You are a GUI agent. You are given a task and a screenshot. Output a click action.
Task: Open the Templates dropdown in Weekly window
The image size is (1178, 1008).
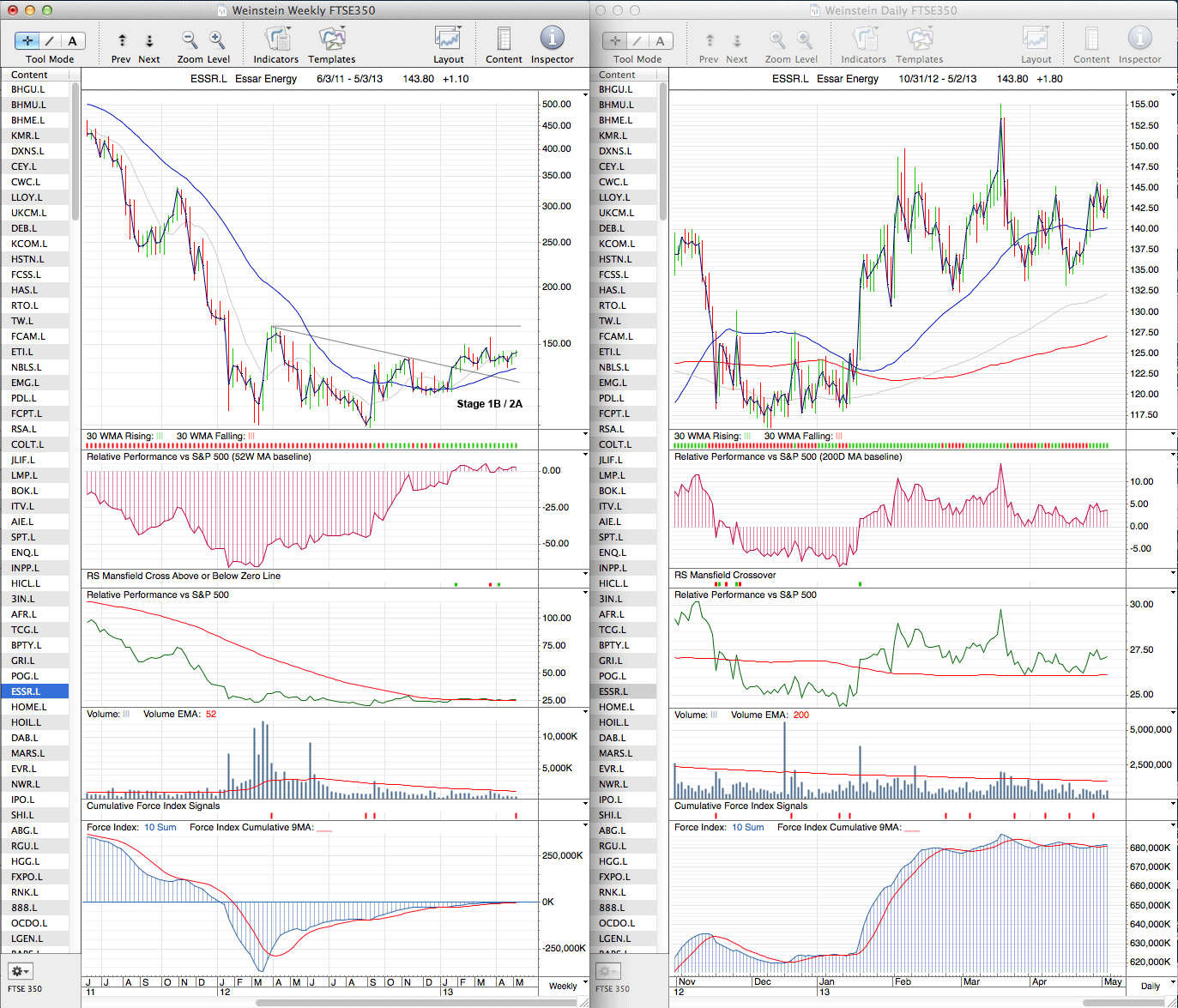click(331, 39)
